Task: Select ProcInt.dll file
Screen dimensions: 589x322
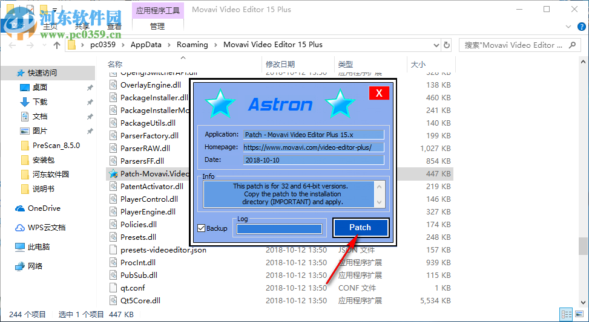Action: pyautogui.click(x=138, y=263)
